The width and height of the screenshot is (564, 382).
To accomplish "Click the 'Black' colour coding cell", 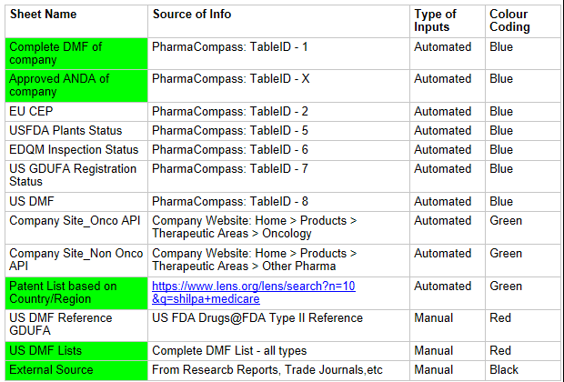I will [x=523, y=370].
